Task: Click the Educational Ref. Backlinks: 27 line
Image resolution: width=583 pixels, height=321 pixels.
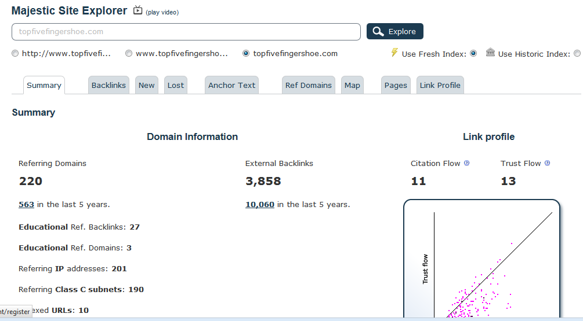Action: click(79, 227)
